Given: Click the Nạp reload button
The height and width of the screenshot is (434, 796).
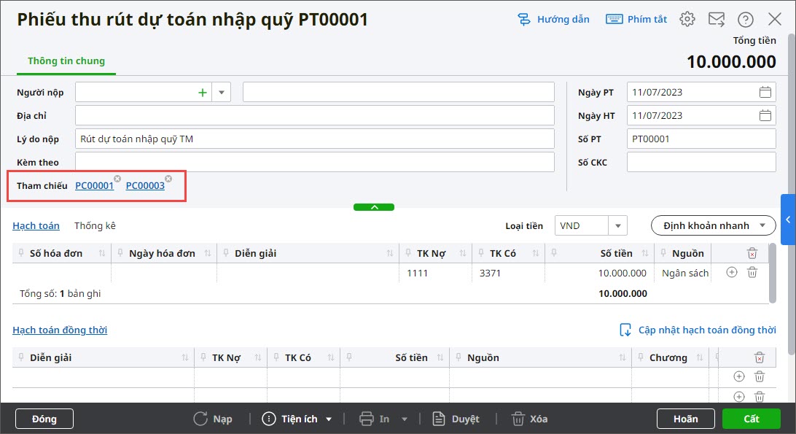Looking at the screenshot, I should pos(213,419).
